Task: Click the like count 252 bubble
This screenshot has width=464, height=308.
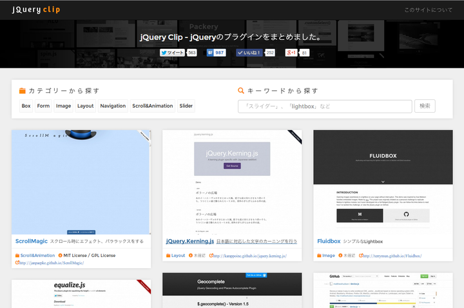Action: pyautogui.click(x=270, y=53)
